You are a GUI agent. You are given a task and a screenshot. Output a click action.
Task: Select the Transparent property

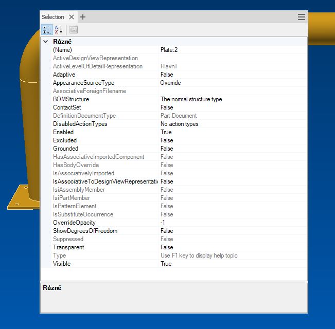pos(68,247)
